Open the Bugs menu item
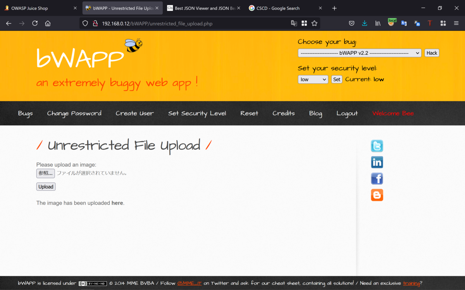The width and height of the screenshot is (465, 290). pos(25,113)
